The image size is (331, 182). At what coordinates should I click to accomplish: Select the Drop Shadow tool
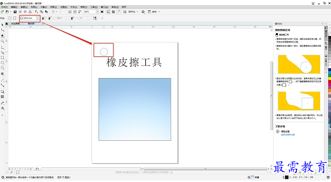2,92
